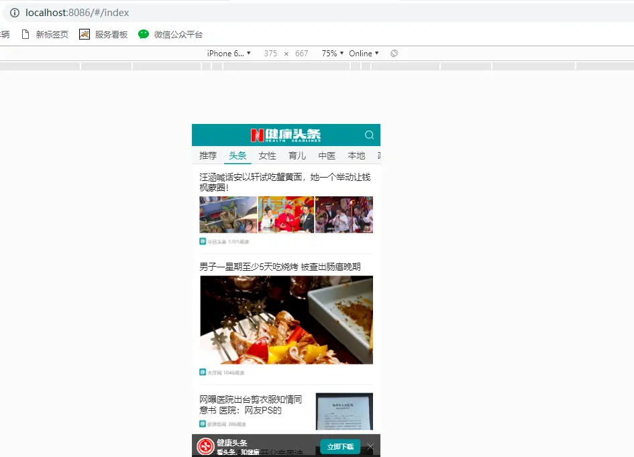Switch to the 女性 tab
This screenshot has width=634, height=457.
click(267, 156)
